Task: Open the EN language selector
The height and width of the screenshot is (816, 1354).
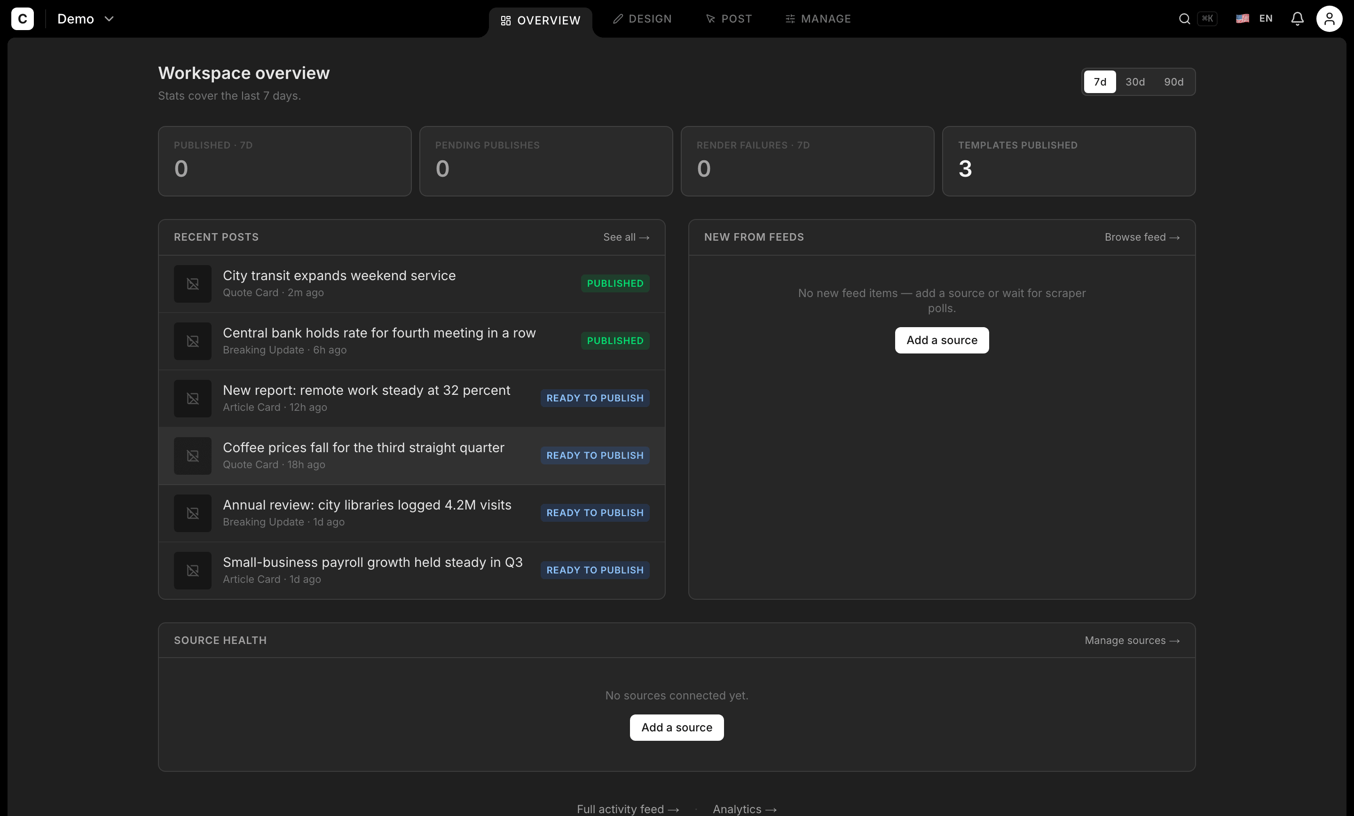Action: (1254, 19)
